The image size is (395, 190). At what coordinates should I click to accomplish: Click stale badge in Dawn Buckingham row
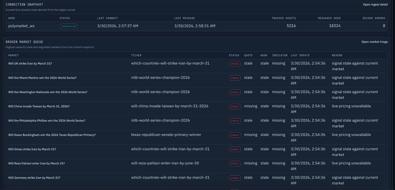tap(235, 135)
